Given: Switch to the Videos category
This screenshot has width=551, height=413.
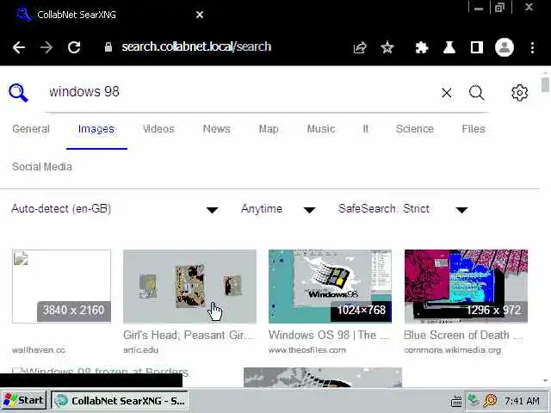Looking at the screenshot, I should click(x=158, y=129).
